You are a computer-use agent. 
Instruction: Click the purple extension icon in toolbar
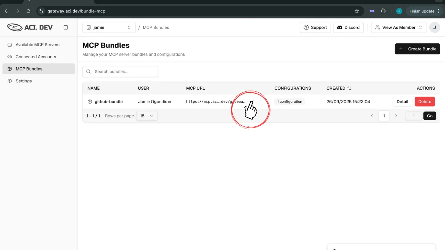pos(372,11)
